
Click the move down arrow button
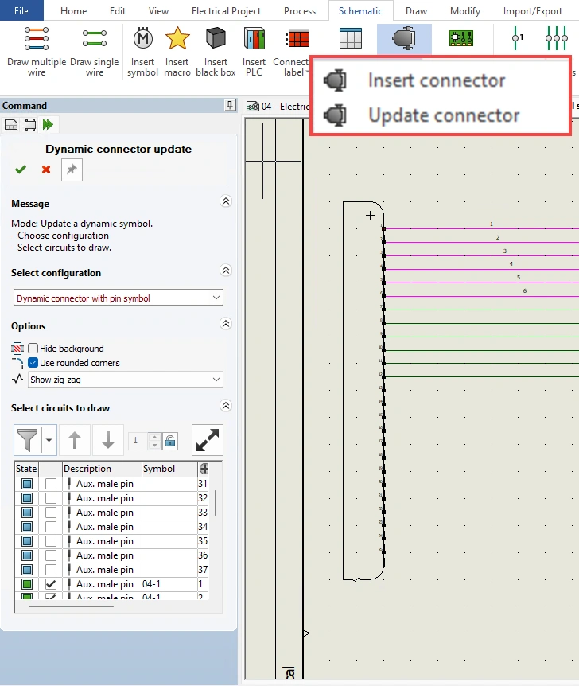[x=108, y=439]
